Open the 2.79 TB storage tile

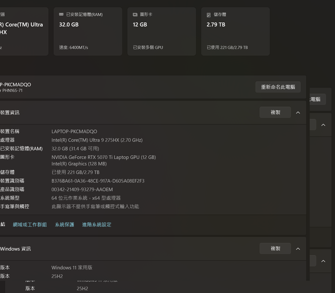235,32
